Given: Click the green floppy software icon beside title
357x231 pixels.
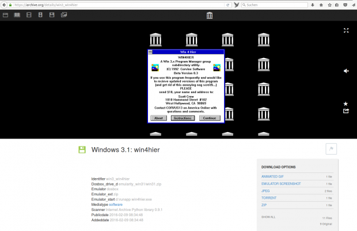Looking at the screenshot, I should click(82, 149).
